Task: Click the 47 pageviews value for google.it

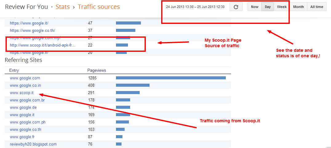Action: coord(90,23)
